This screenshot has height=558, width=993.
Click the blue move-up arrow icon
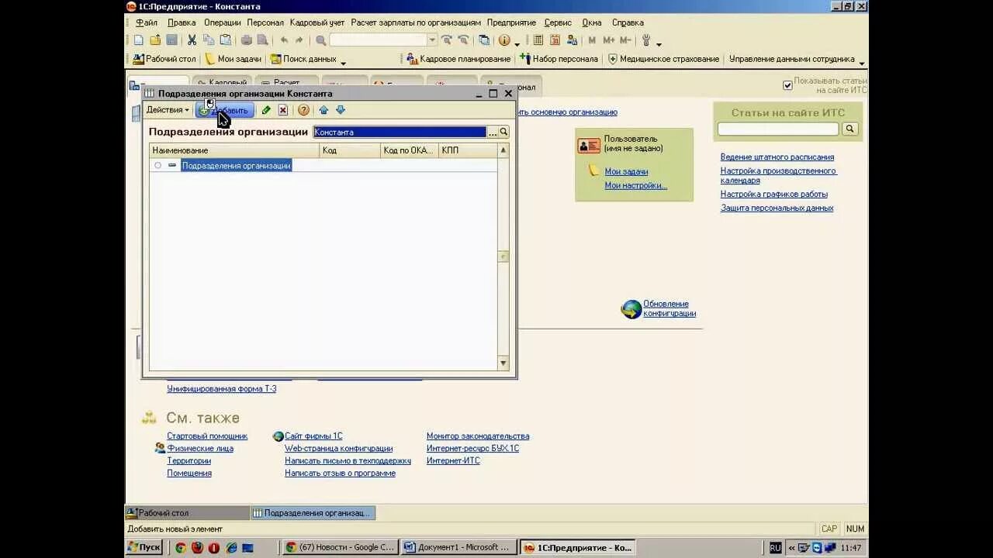pyautogui.click(x=324, y=110)
